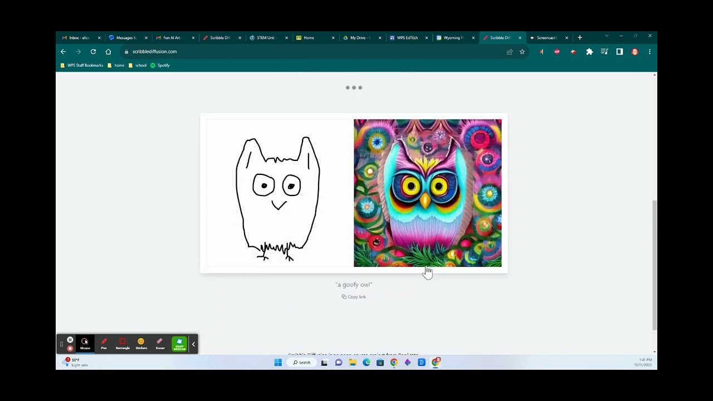The width and height of the screenshot is (713, 401).
Task: Go back to previous page
Action: click(63, 52)
